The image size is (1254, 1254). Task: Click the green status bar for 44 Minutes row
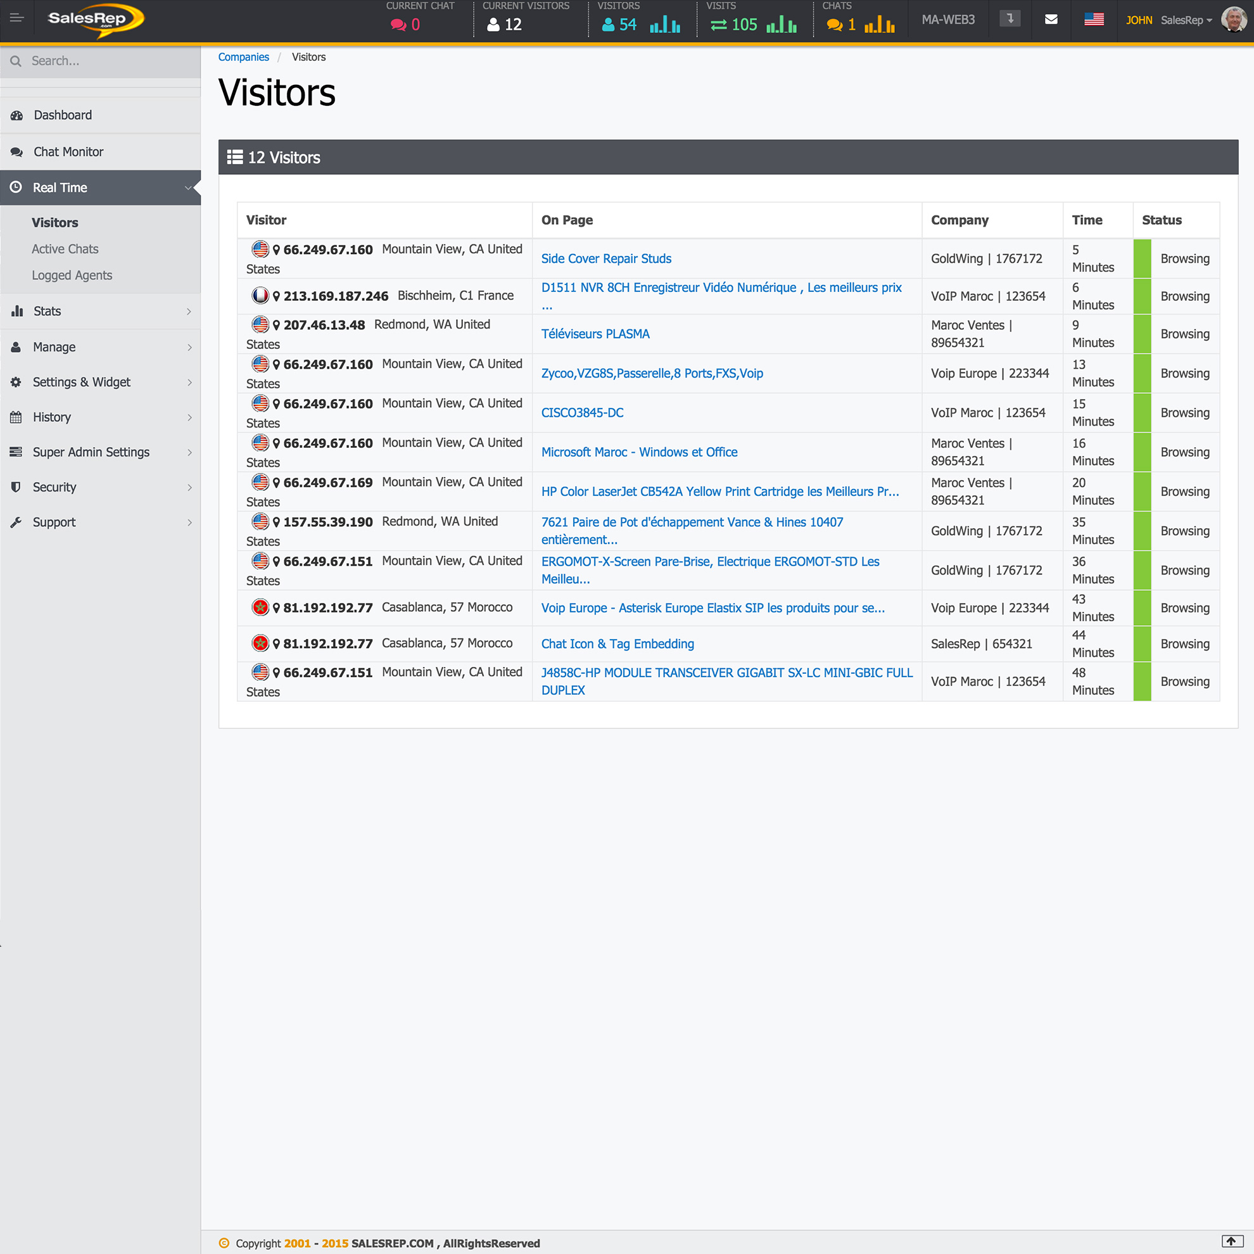point(1142,644)
